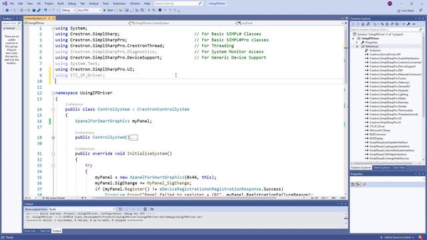Click the Save icon in the toolbar
Screen dimensions: 427x240
pyautogui.click(x=34, y=11)
